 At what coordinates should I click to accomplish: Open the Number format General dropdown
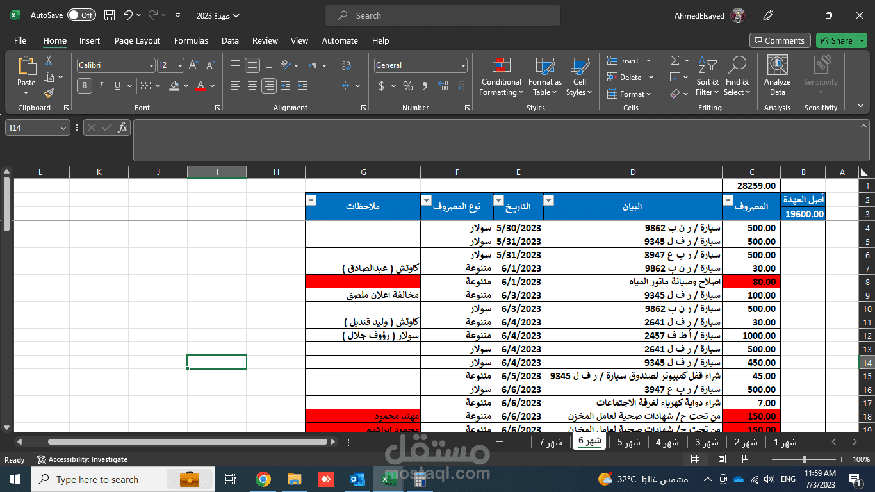click(x=463, y=65)
